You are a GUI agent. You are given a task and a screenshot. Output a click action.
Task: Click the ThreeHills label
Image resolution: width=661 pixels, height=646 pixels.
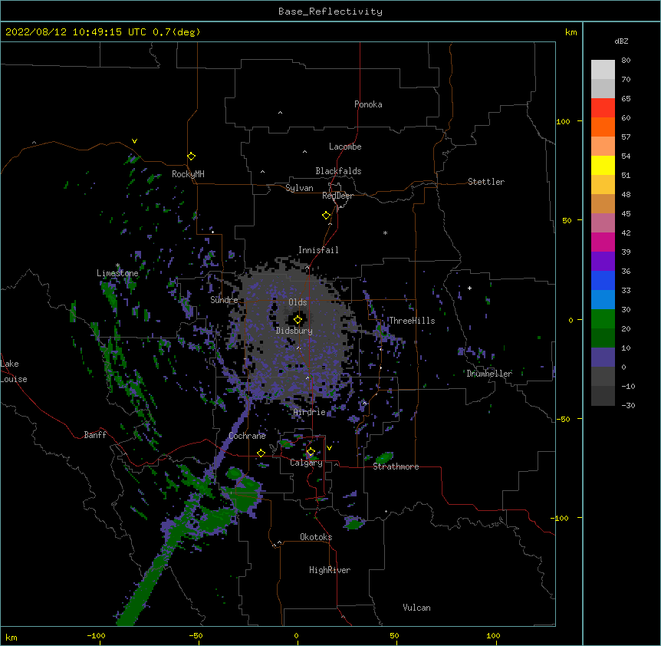click(x=412, y=321)
